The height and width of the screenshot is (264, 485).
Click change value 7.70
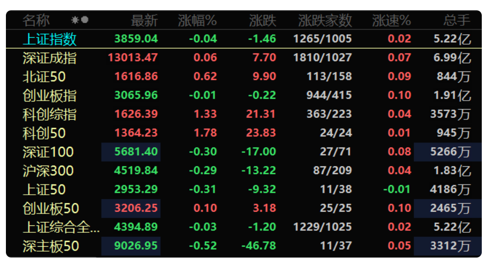coord(265,58)
